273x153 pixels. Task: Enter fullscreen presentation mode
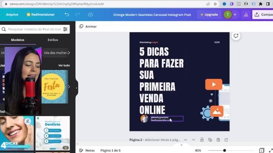click(x=271, y=150)
